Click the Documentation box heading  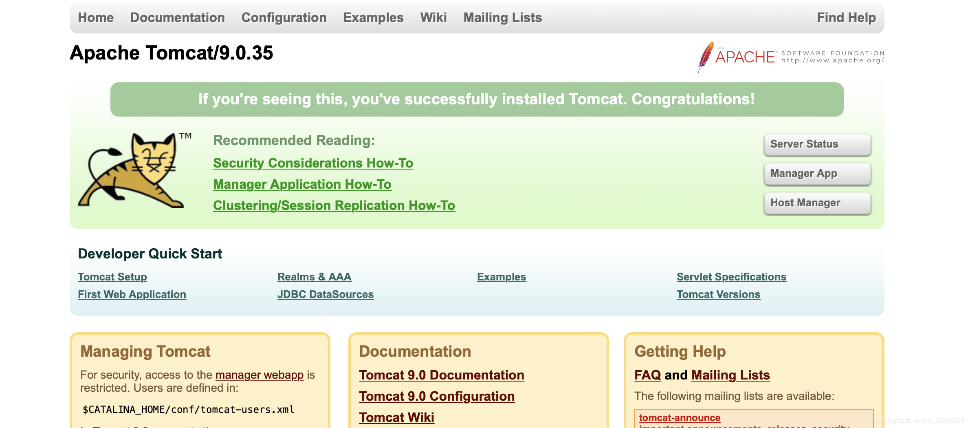415,351
